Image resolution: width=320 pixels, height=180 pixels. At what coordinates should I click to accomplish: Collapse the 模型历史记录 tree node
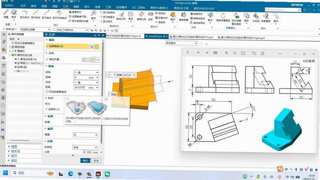click(10, 55)
